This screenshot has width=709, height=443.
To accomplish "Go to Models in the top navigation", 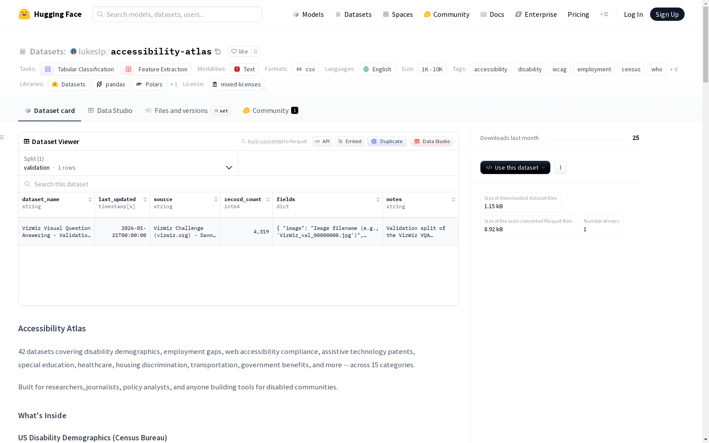I will (308, 14).
